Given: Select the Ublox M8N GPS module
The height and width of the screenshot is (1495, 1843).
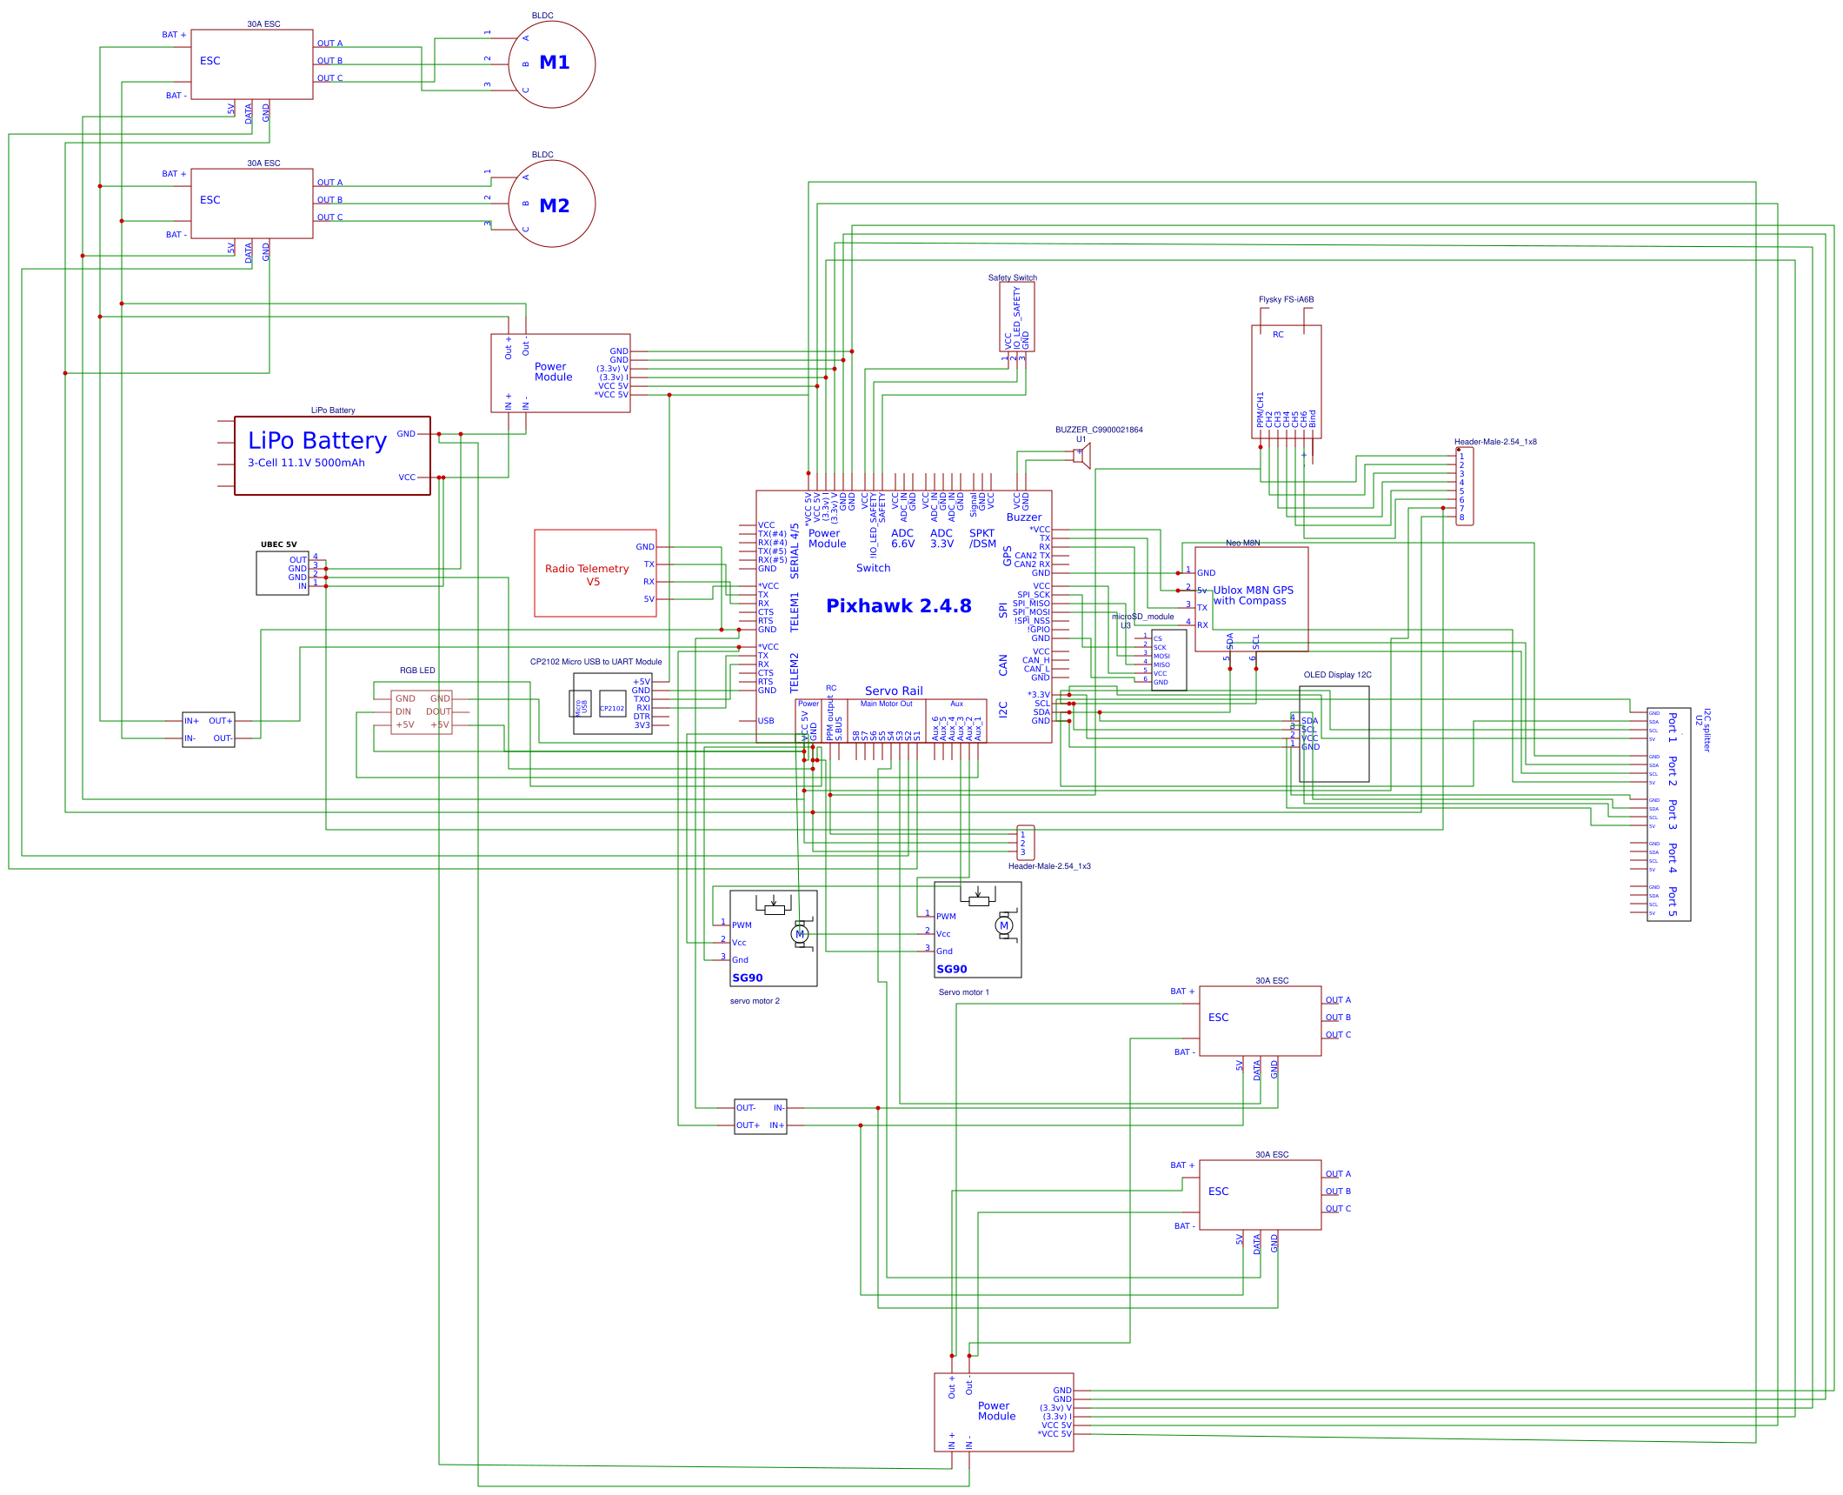Looking at the screenshot, I should click(1252, 599).
